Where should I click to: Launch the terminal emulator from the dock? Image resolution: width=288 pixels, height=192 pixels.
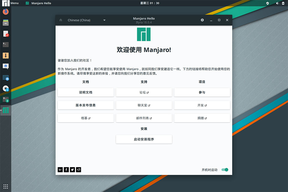[x=5, y=44]
